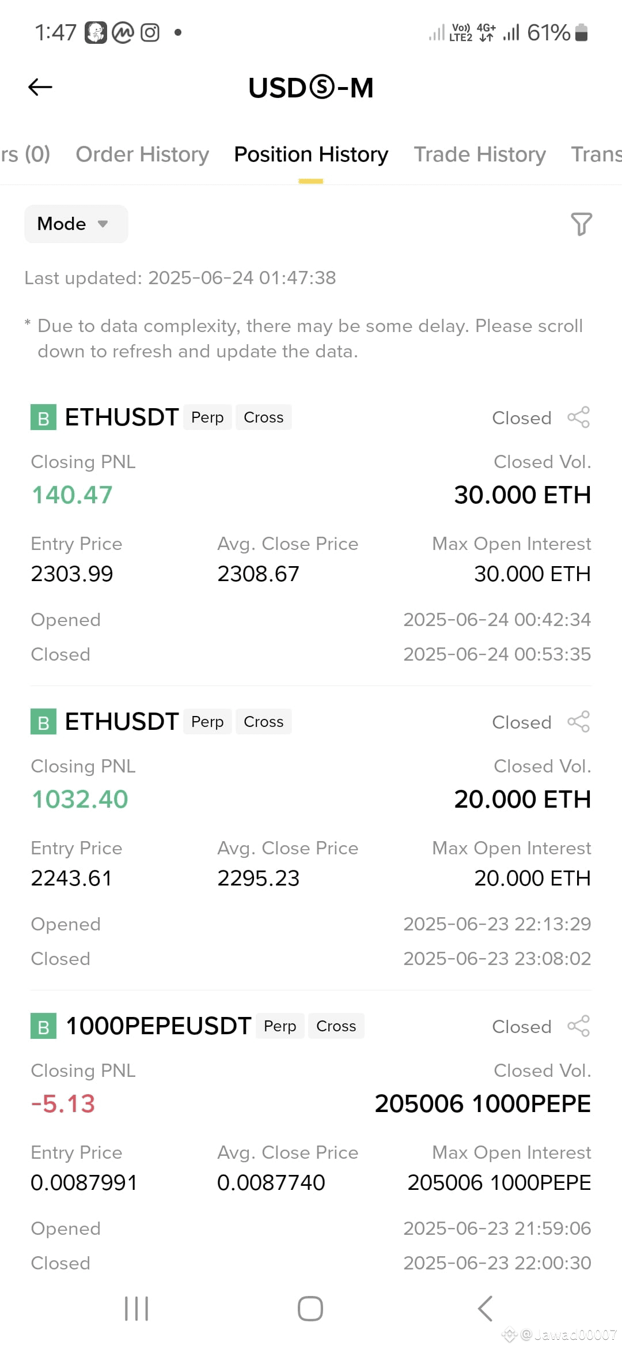Tap Cross tag on second ETHUSDT
Image resolution: width=622 pixels, height=1349 pixels.
click(x=264, y=722)
